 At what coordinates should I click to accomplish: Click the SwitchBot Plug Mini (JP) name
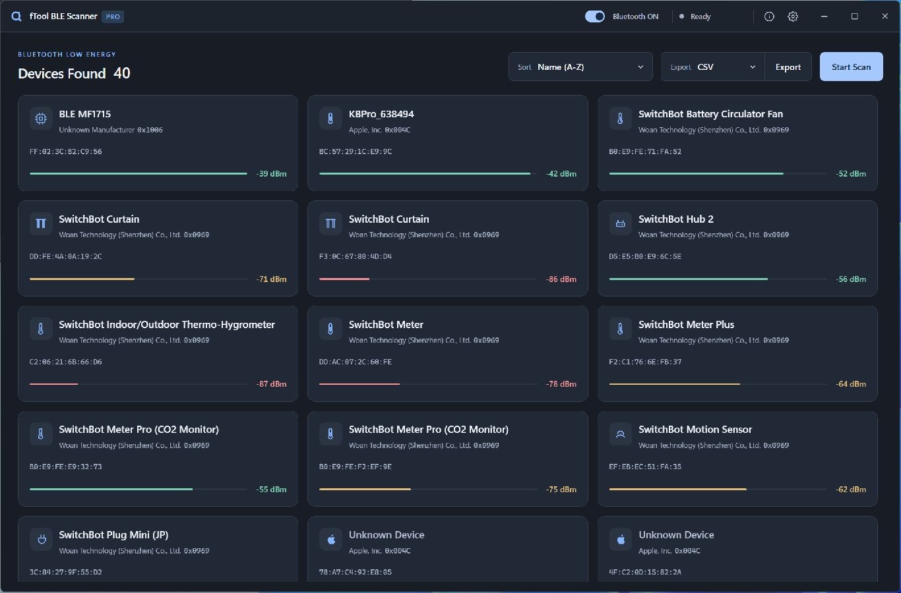[x=113, y=535]
